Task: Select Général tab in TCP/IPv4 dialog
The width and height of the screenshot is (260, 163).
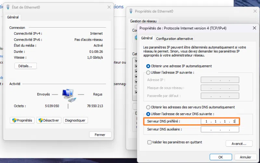Action: click(x=147, y=38)
